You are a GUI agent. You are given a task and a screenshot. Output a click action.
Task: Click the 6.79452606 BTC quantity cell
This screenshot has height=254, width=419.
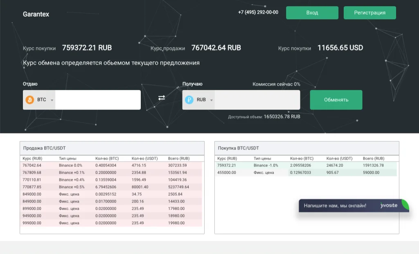point(106,187)
